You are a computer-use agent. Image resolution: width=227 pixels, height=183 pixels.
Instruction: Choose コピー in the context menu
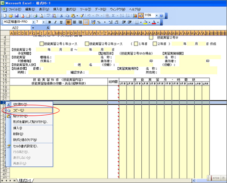(x=29, y=110)
